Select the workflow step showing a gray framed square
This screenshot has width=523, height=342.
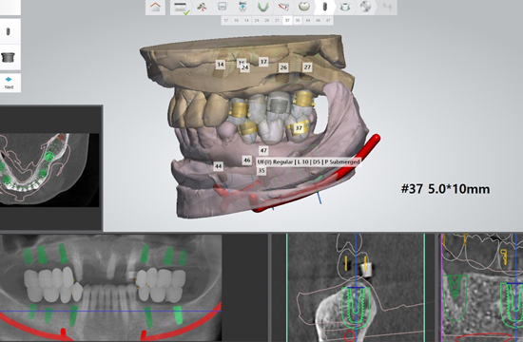click(223, 7)
